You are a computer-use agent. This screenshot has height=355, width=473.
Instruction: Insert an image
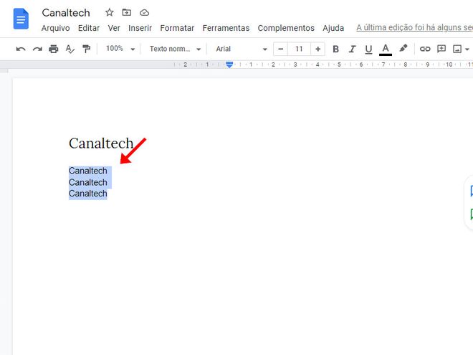tap(457, 49)
